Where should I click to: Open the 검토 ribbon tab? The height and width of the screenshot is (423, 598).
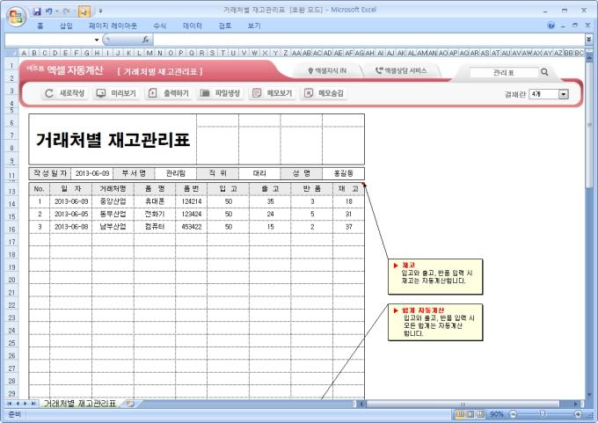click(224, 26)
